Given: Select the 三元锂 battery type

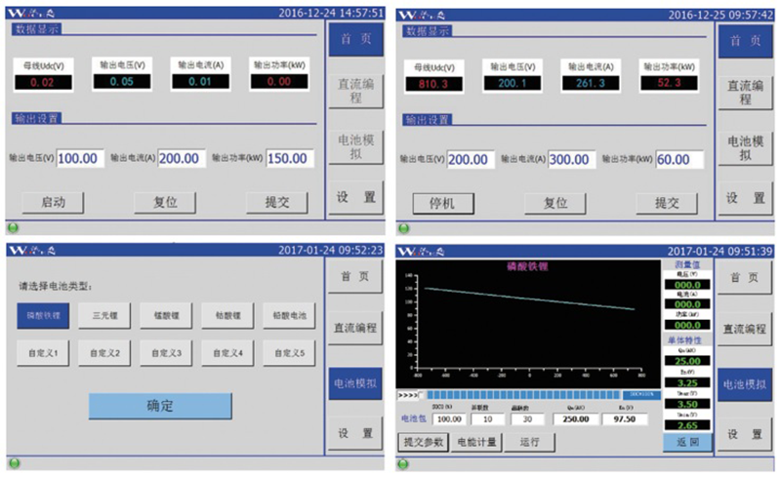Looking at the screenshot, I should [x=104, y=316].
